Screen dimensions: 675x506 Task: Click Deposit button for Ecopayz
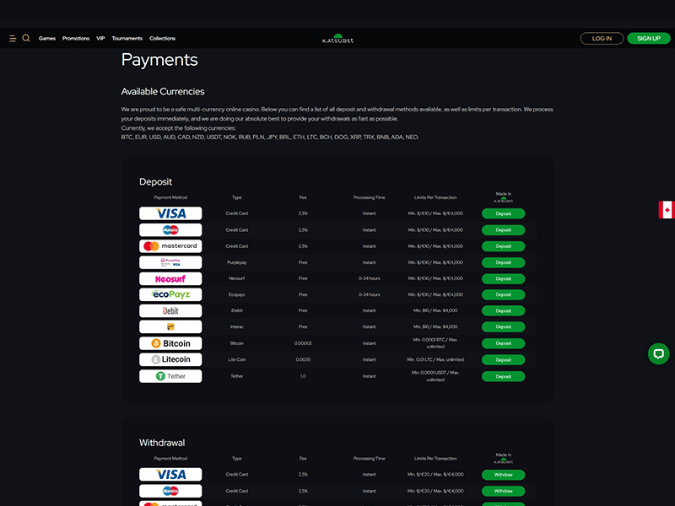(x=503, y=294)
